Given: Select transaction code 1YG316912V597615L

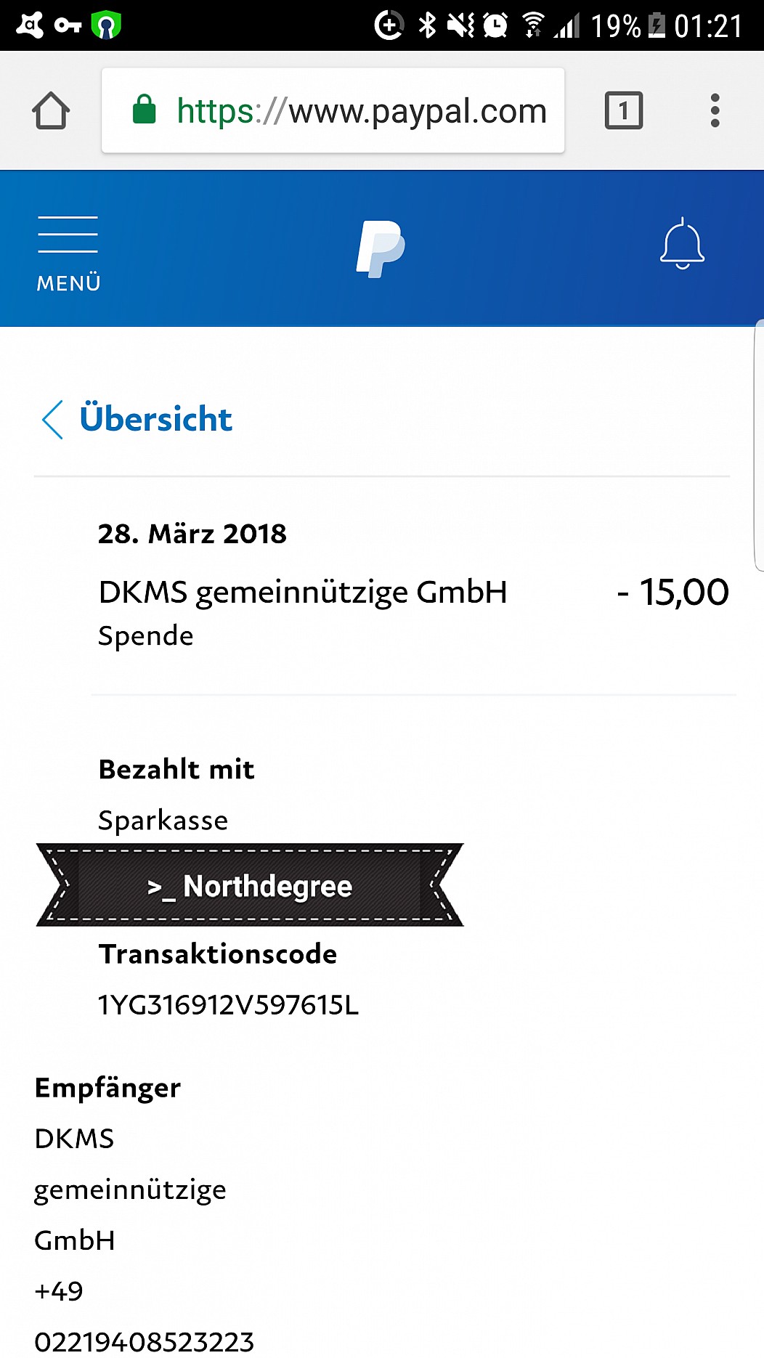Looking at the screenshot, I should coord(228,1005).
